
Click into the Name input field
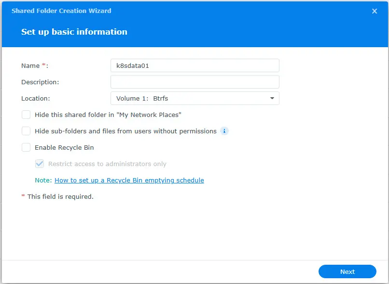coord(194,65)
